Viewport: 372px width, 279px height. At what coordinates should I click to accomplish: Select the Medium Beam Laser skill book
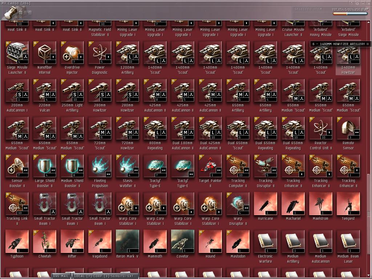tap(348, 247)
